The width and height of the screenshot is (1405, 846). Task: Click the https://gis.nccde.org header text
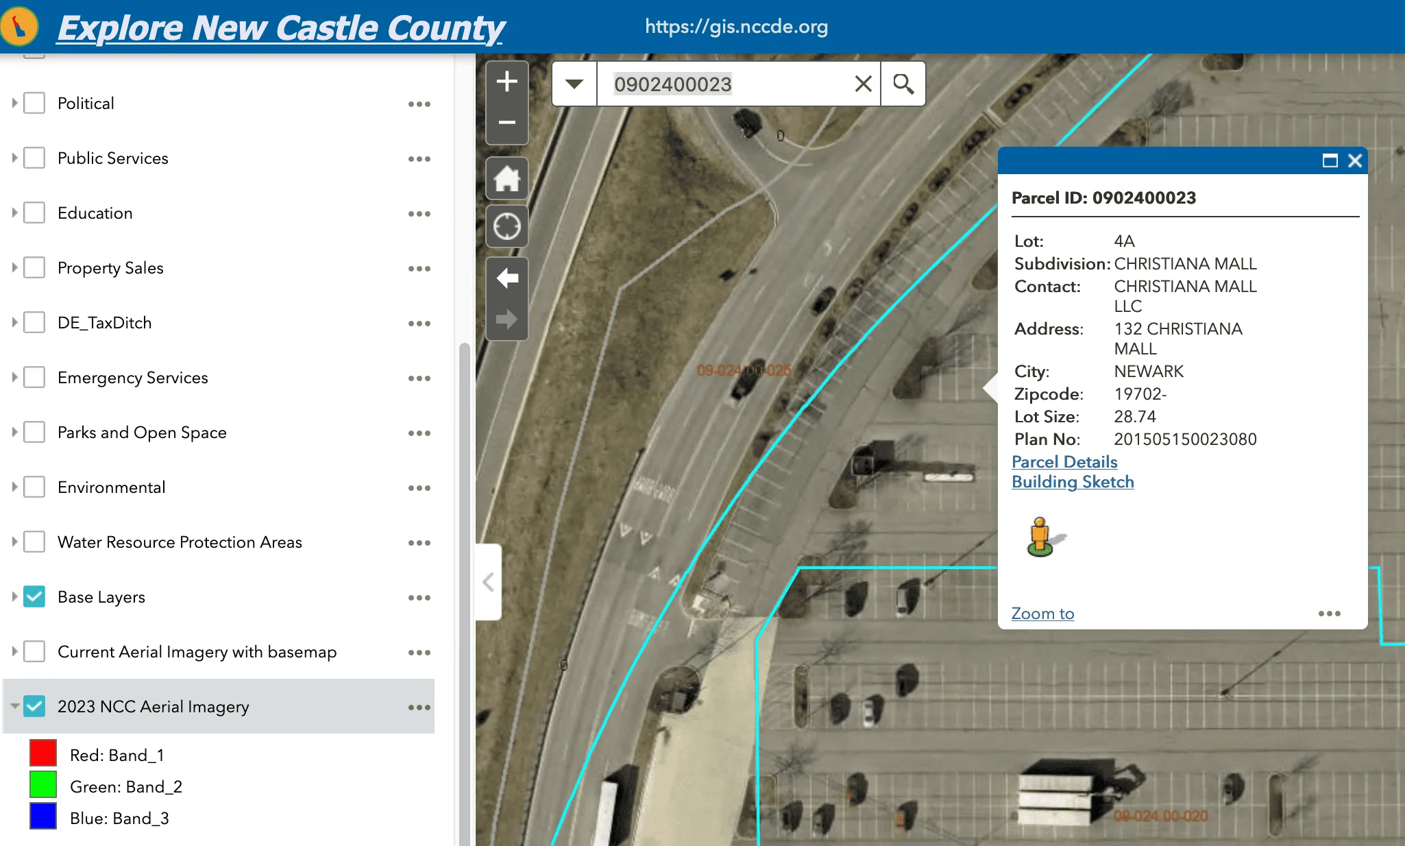click(736, 27)
